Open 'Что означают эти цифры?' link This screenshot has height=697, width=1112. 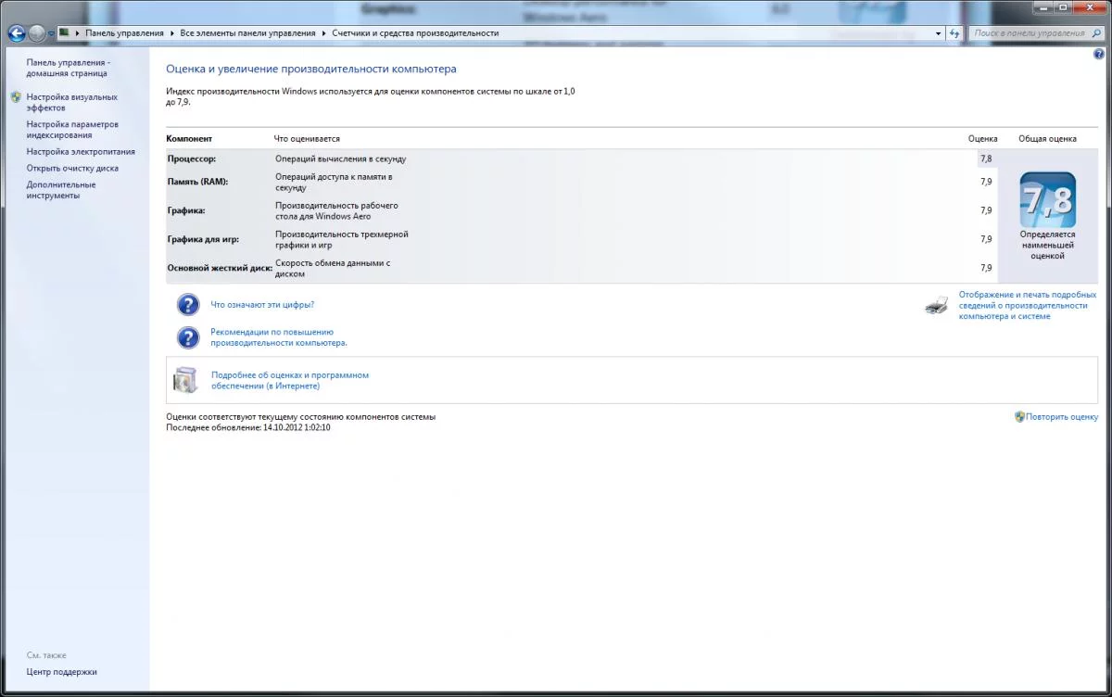point(262,304)
